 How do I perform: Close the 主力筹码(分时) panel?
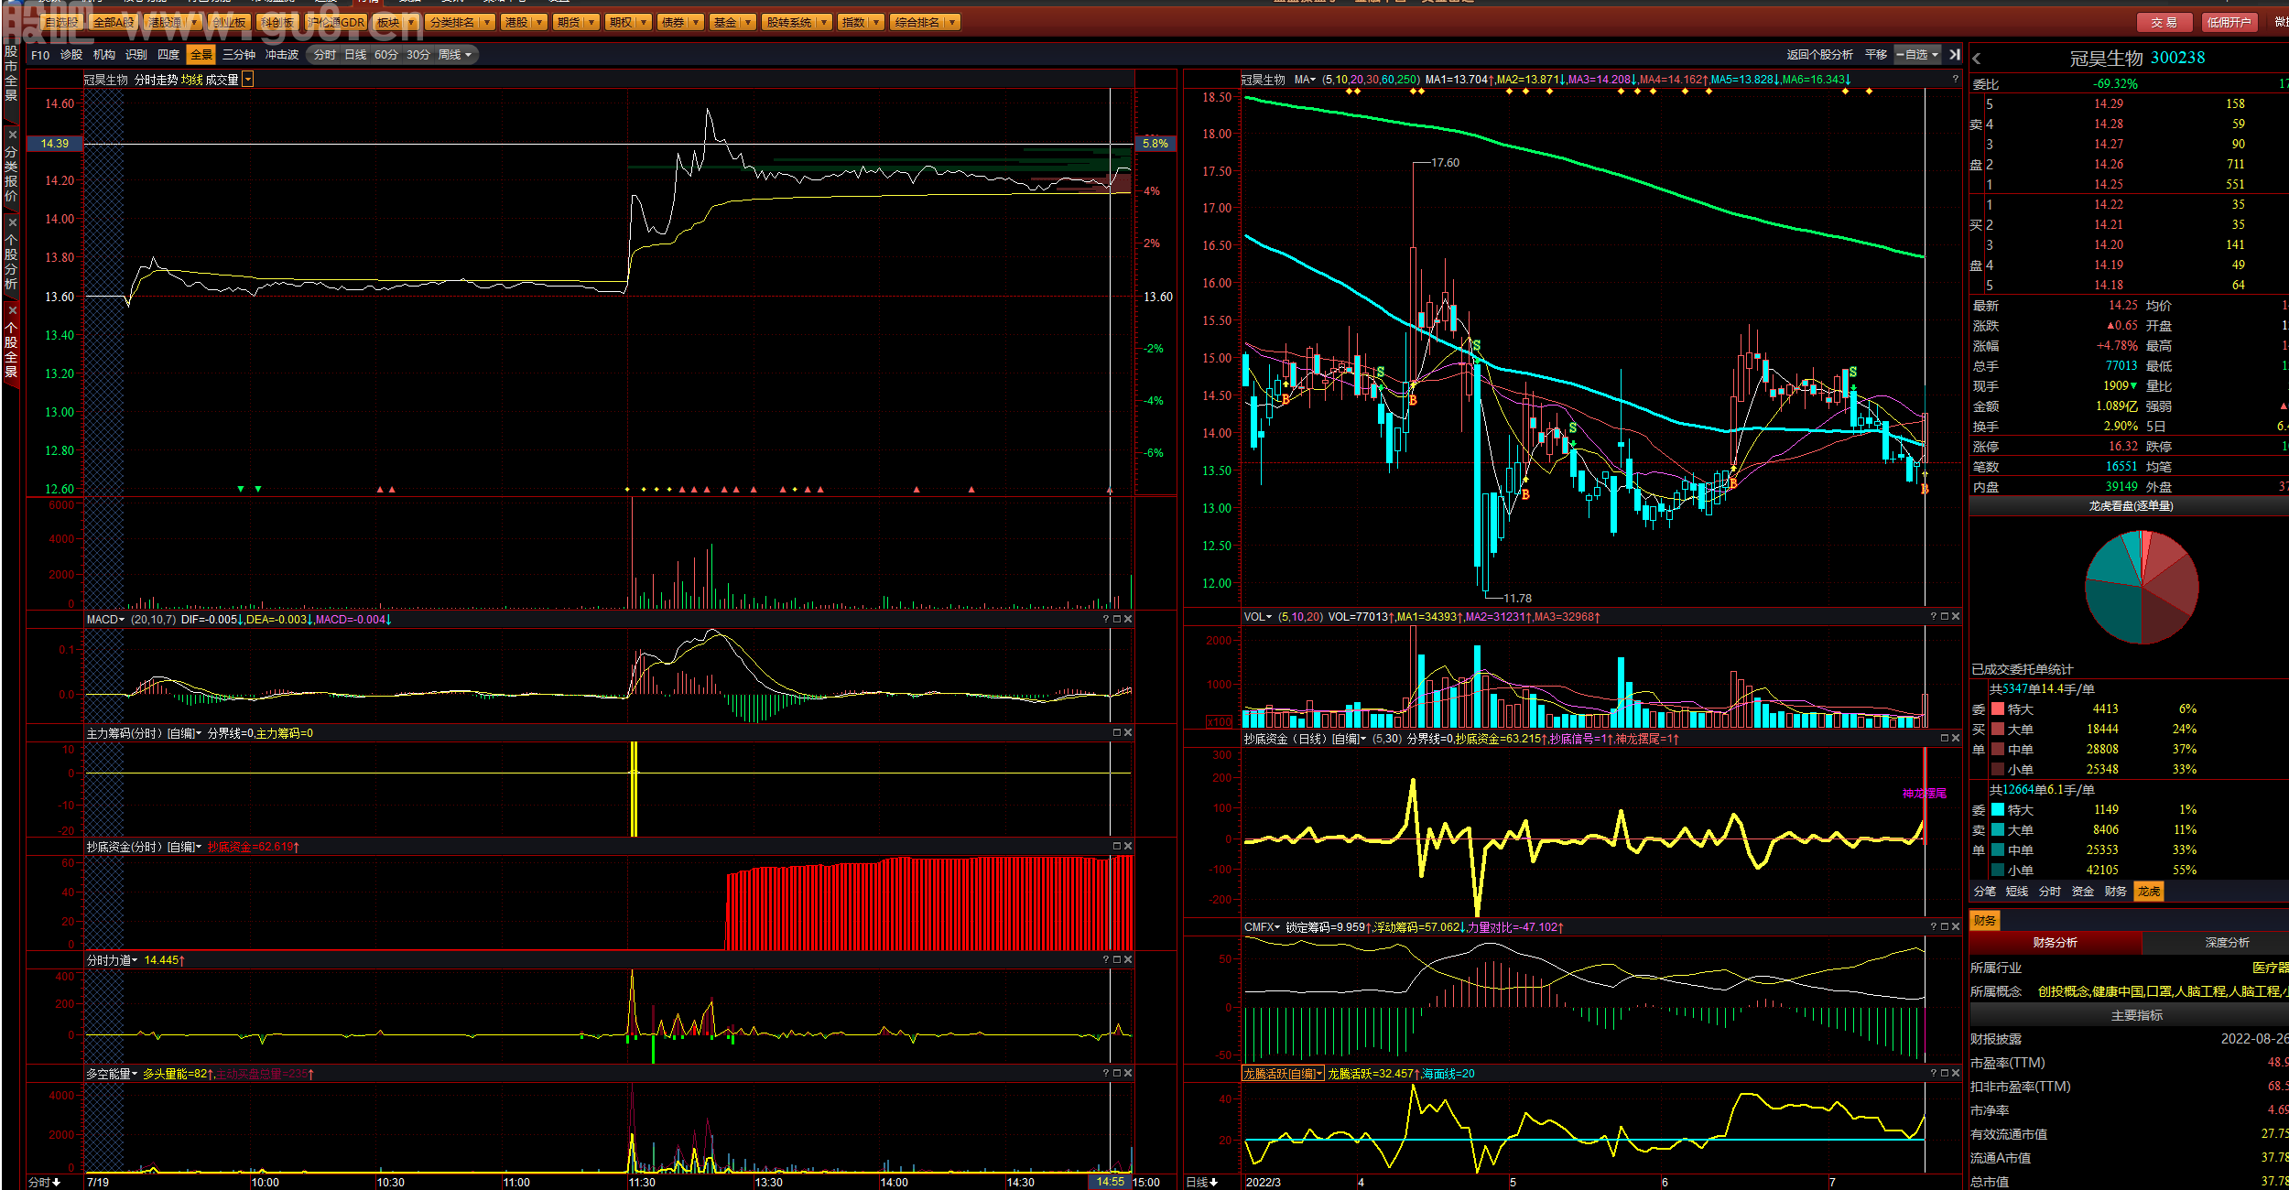1128,733
